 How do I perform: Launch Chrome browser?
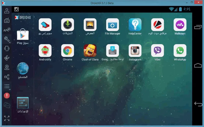click(x=68, y=50)
